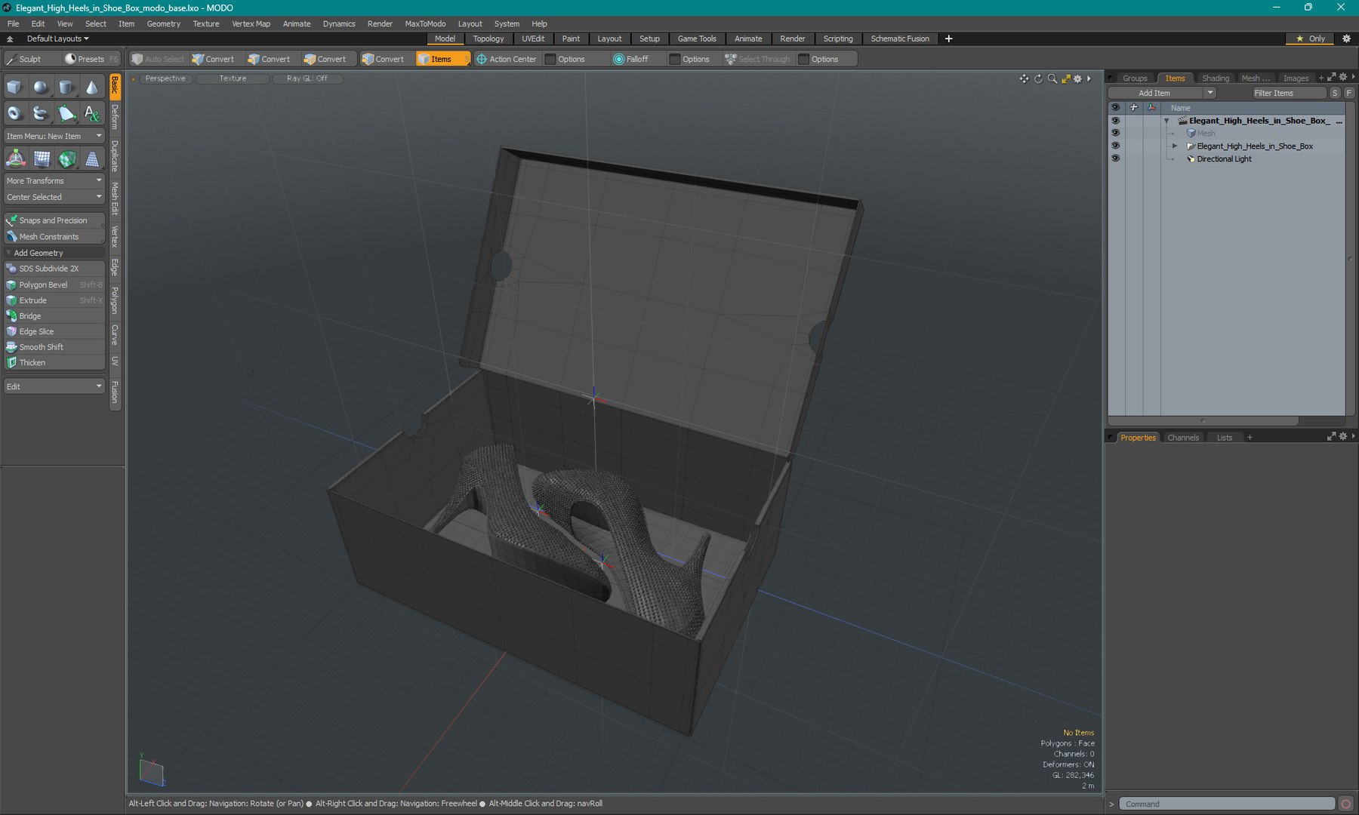Click the viewport Zoom magnifier icon
Screen dimensions: 1359x815
(1052, 78)
